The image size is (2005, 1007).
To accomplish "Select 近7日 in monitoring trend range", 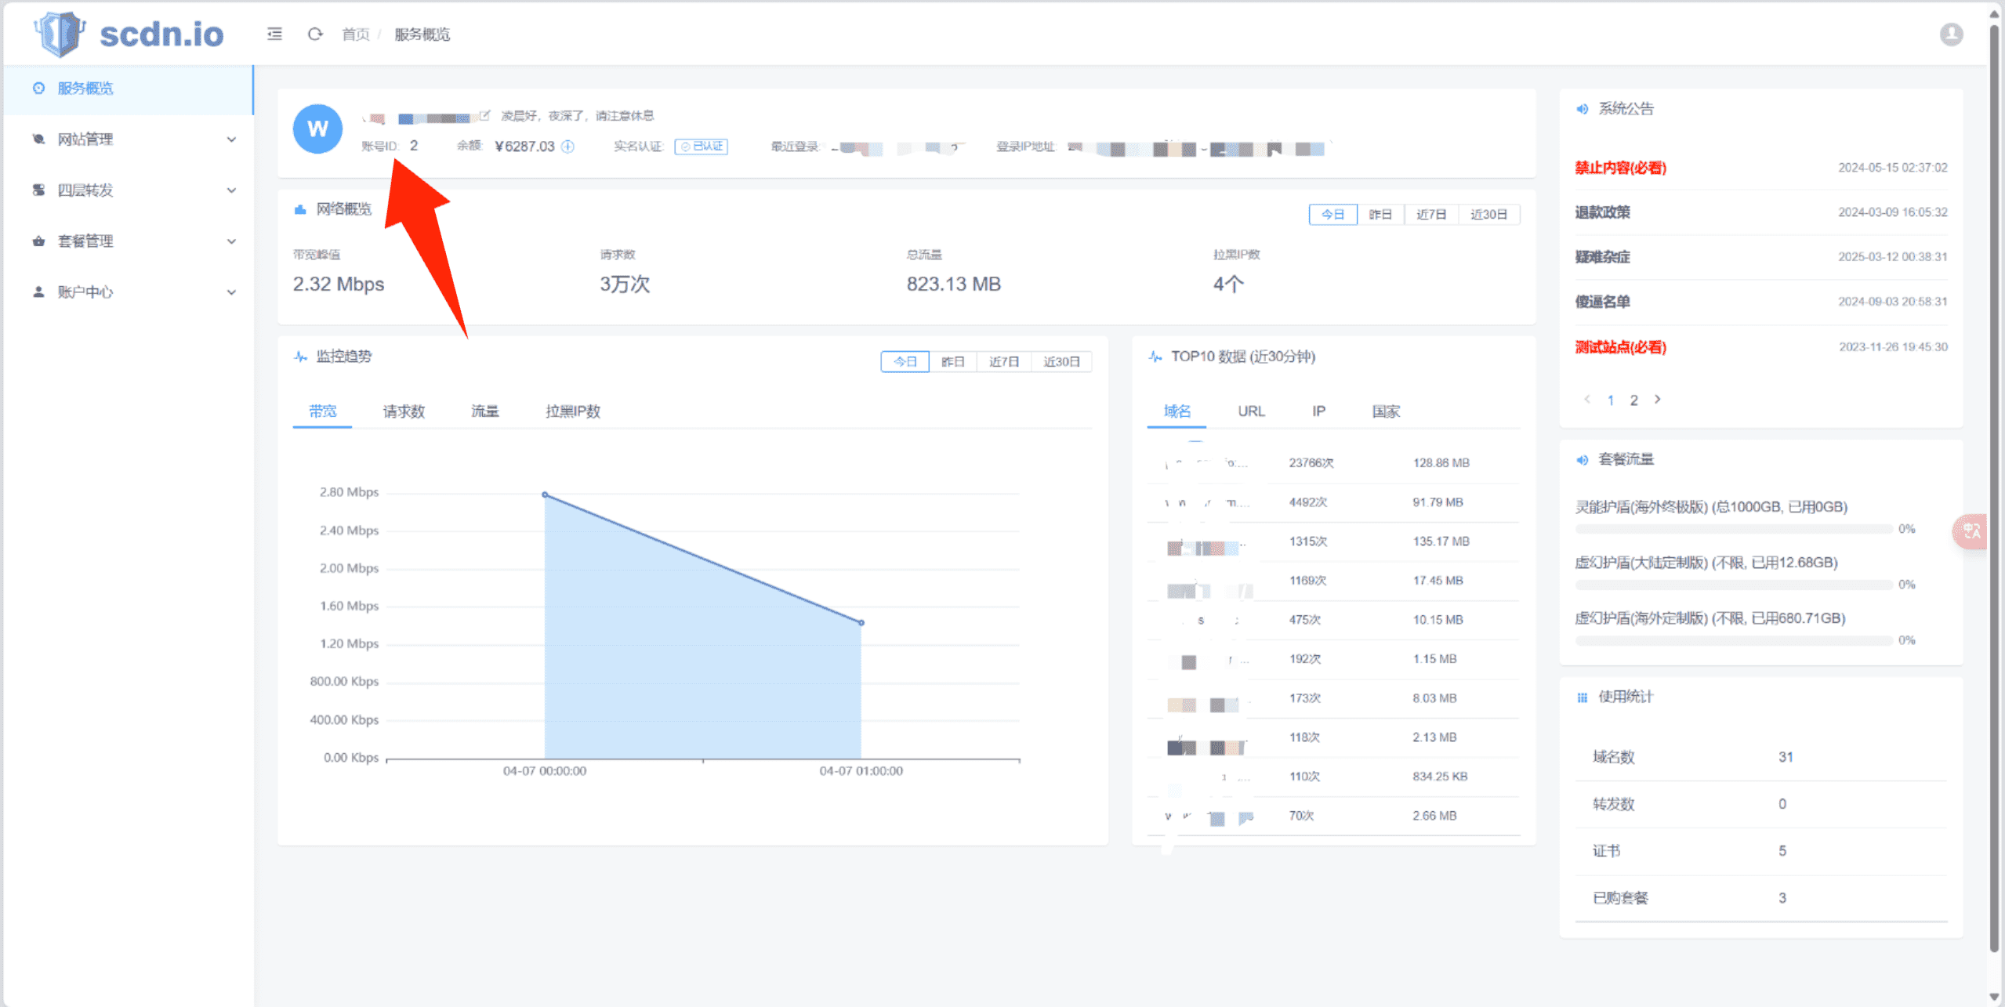I will (1003, 362).
